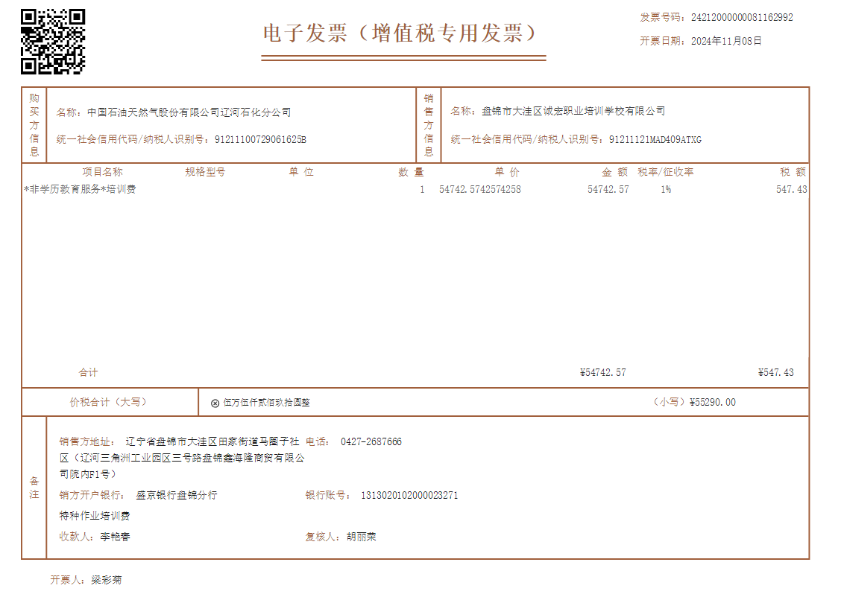844x600 pixels.
Task: Click the 价税合计（大写） label
Action: pyautogui.click(x=108, y=402)
